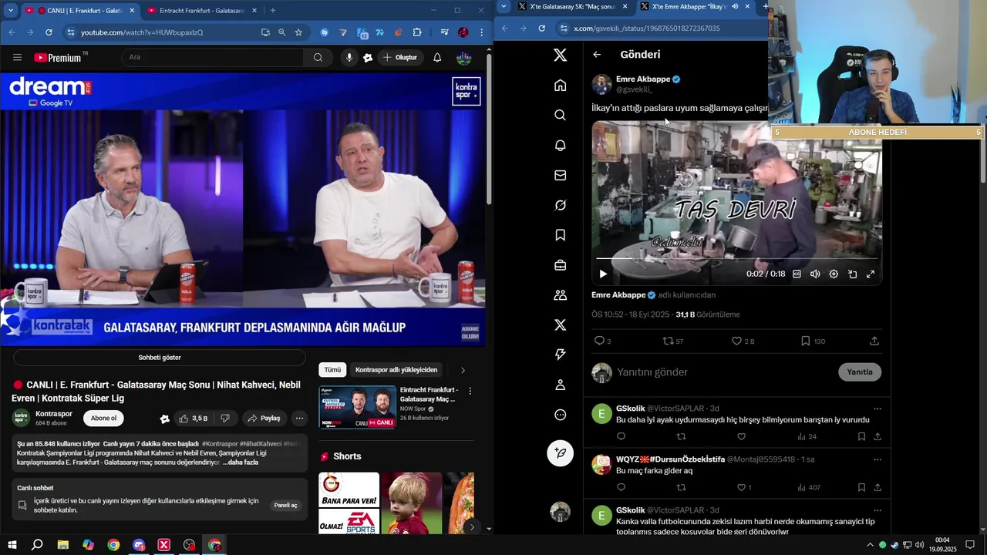Open File Explorer from the taskbar
The height and width of the screenshot is (555, 987).
pyautogui.click(x=62, y=545)
